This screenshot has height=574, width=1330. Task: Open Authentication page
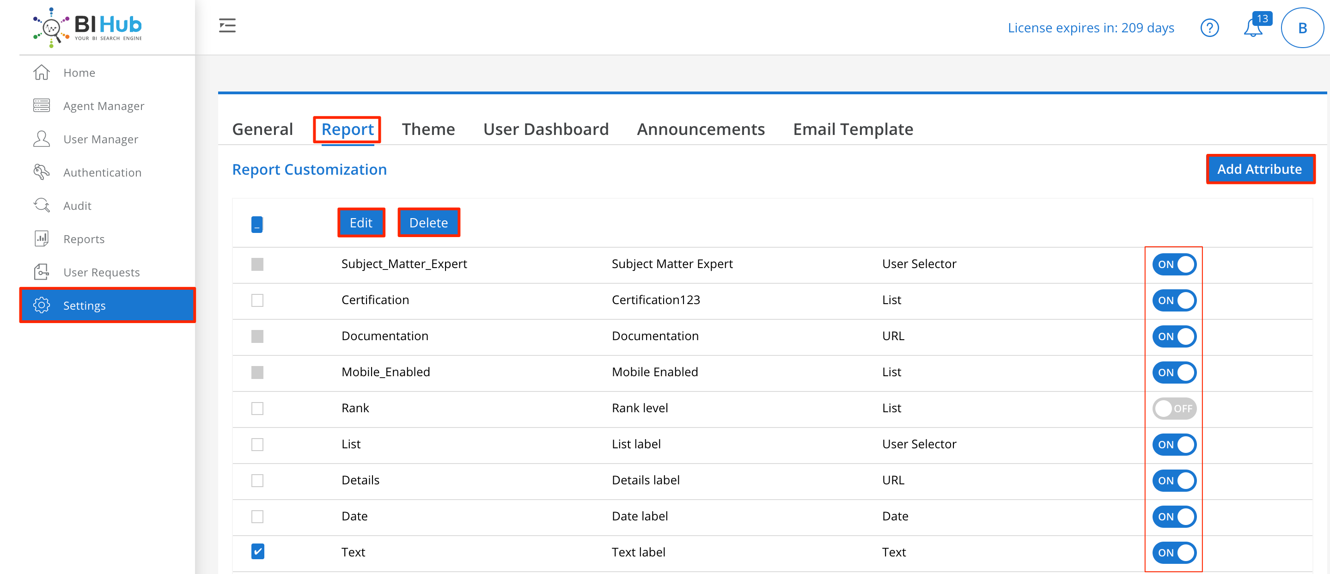(102, 172)
